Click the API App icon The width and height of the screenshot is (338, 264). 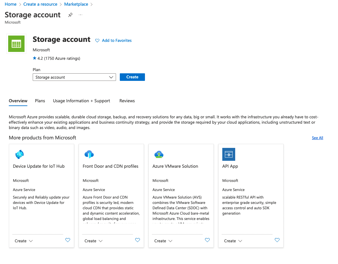(x=229, y=154)
